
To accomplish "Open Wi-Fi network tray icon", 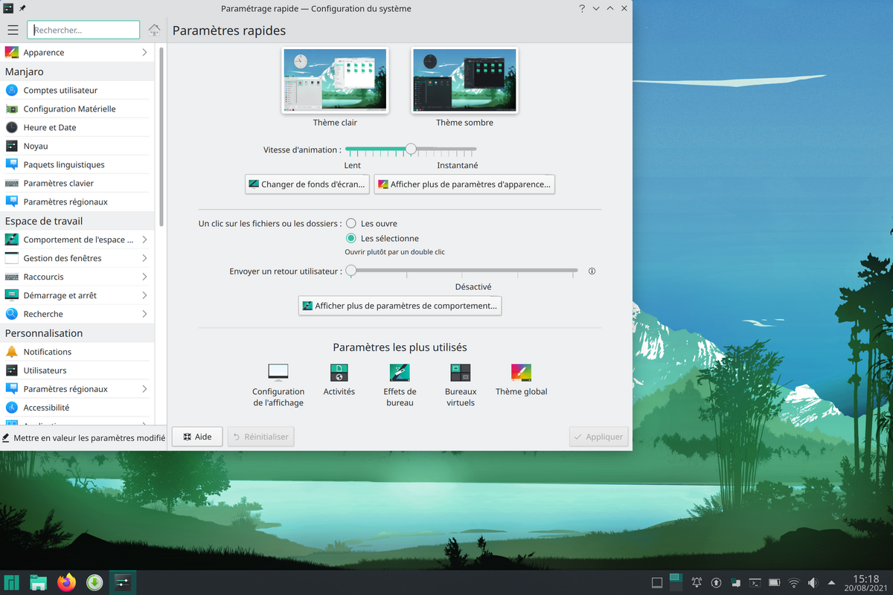I will (x=794, y=583).
